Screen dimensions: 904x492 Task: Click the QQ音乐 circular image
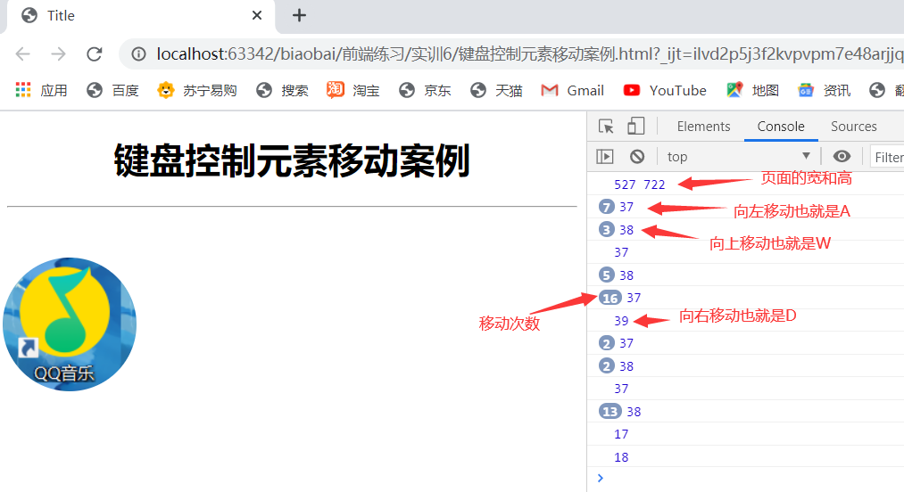click(70, 324)
